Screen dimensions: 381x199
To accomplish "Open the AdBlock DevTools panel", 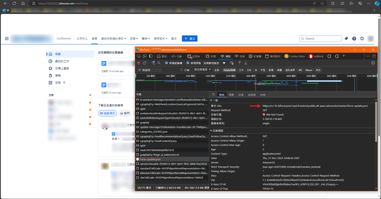I will coord(316,56).
